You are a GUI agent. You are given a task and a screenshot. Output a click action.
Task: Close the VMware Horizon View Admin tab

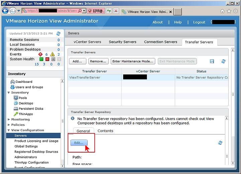click(x=170, y=12)
